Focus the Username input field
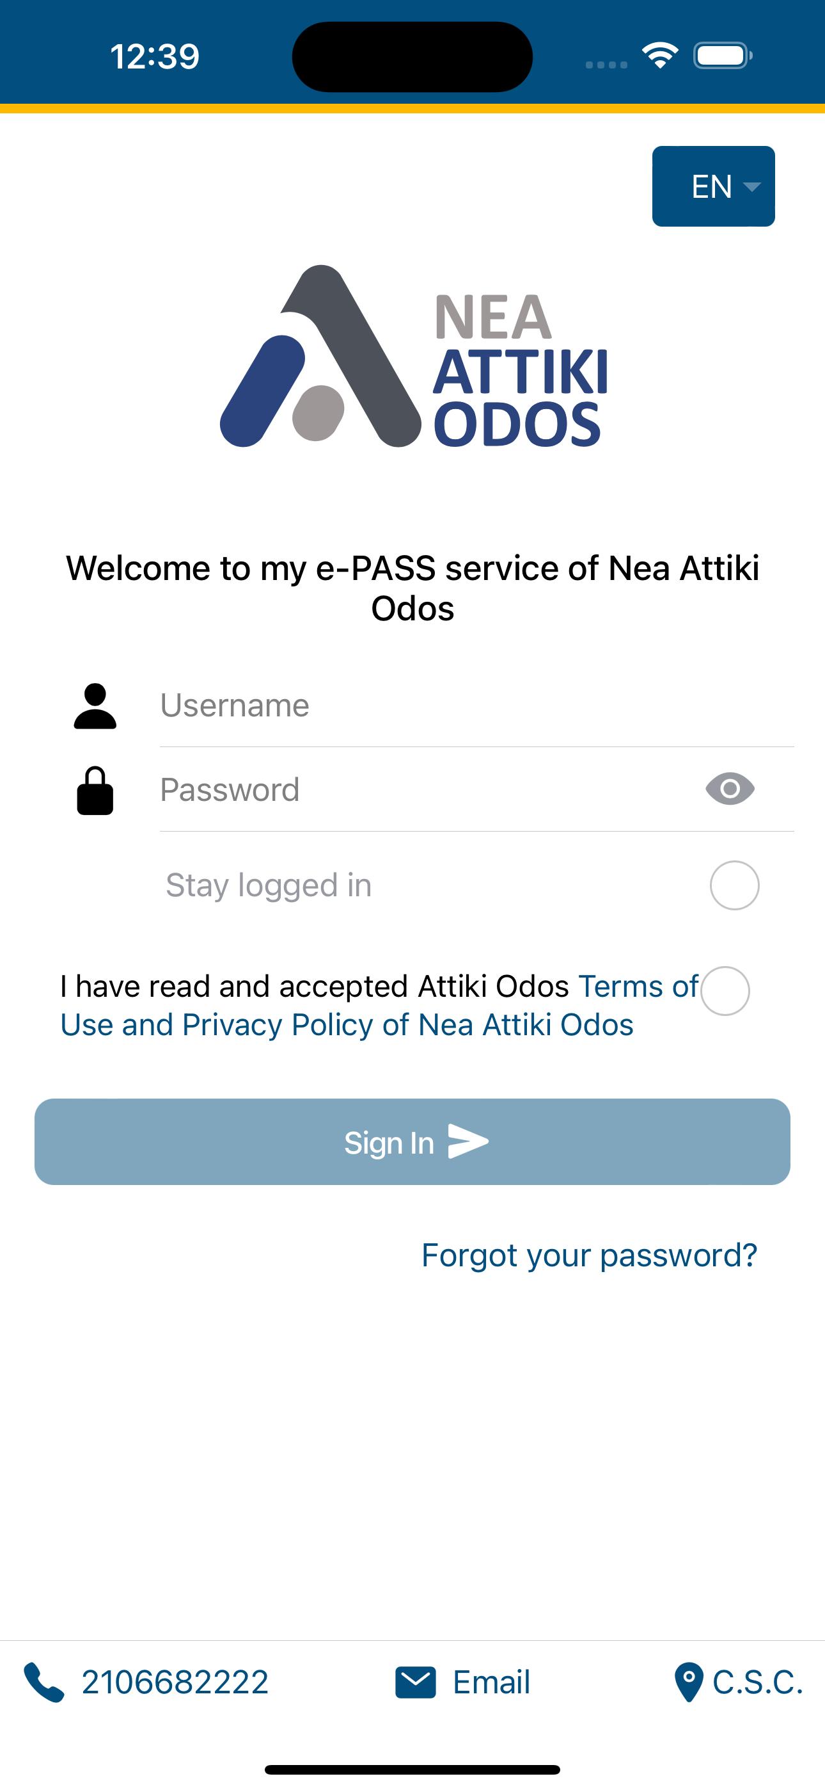Screen dimensions: 825x1790 [476, 706]
